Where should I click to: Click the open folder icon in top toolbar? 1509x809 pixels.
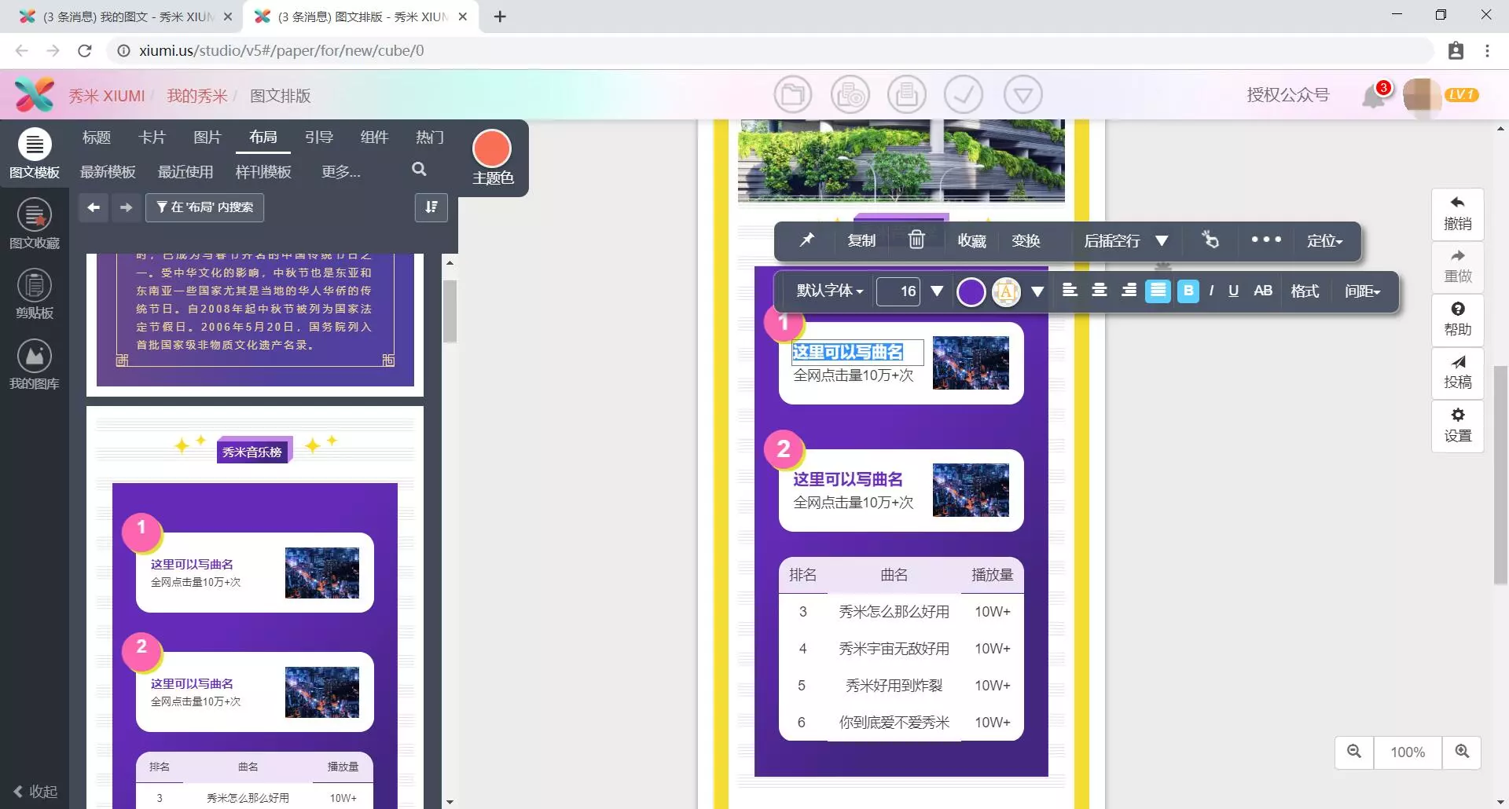point(792,95)
